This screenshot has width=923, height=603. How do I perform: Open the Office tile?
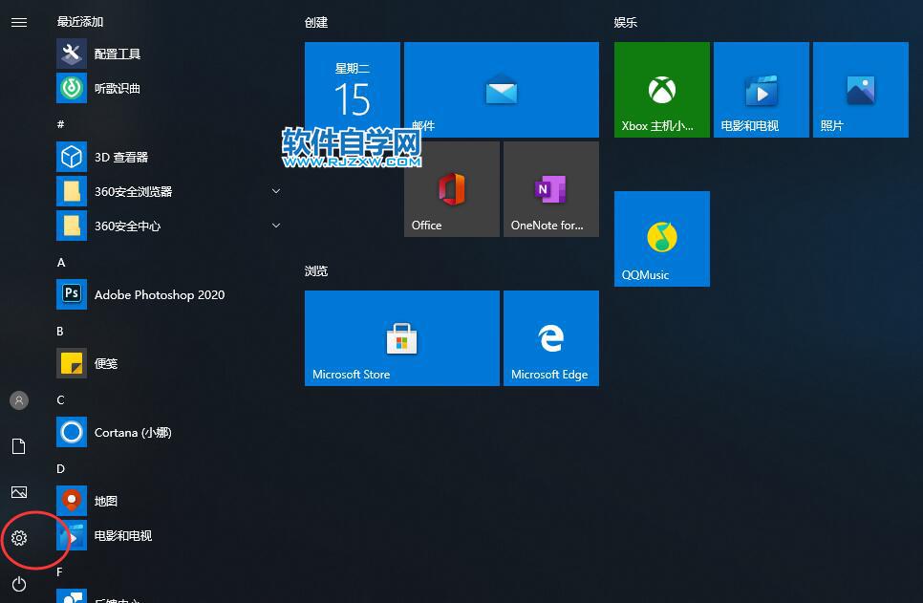coord(451,189)
